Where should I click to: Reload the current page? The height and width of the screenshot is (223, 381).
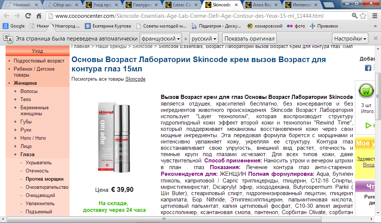point(28,16)
